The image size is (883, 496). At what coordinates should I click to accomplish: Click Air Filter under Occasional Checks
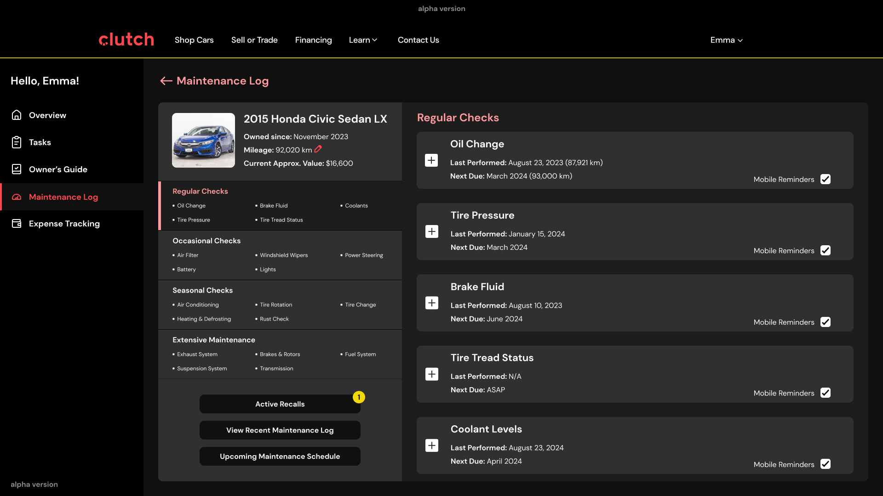pos(188,255)
